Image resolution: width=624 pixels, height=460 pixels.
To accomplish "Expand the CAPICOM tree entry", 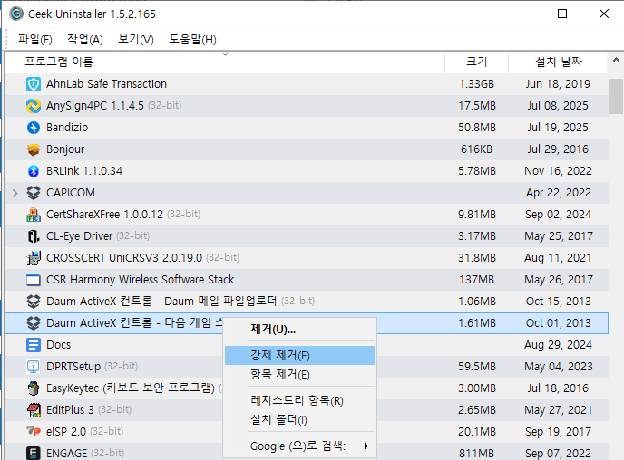I will (x=15, y=193).
